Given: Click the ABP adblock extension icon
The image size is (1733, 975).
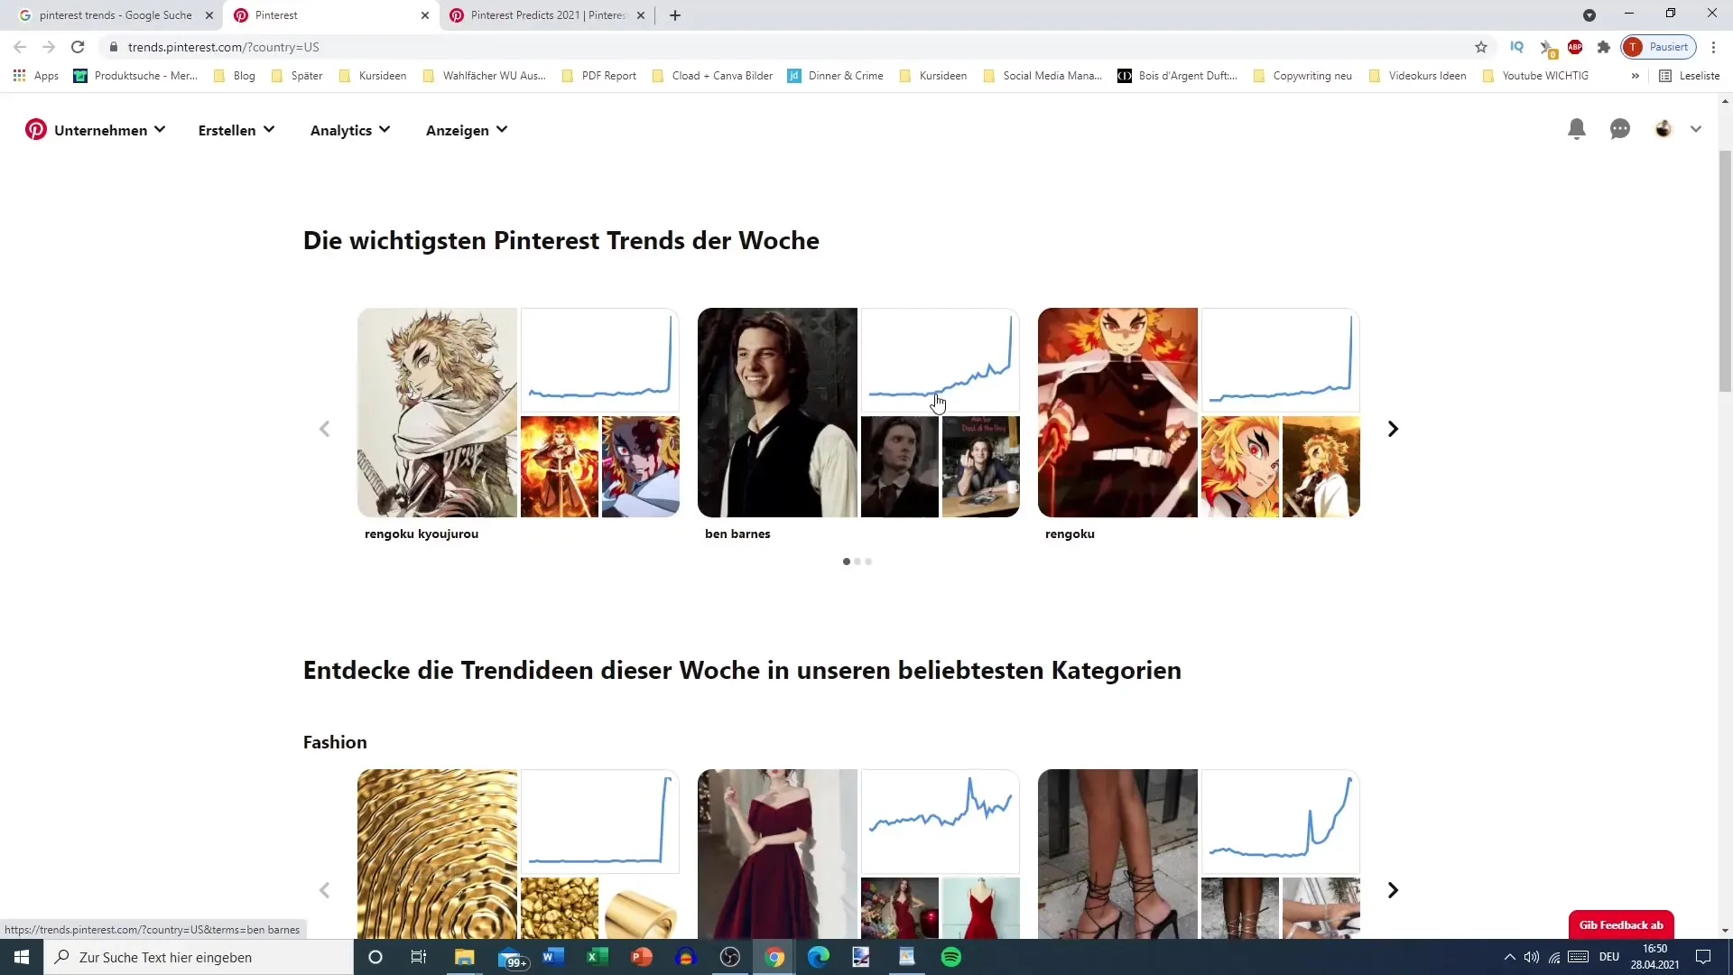Looking at the screenshot, I should point(1575,47).
